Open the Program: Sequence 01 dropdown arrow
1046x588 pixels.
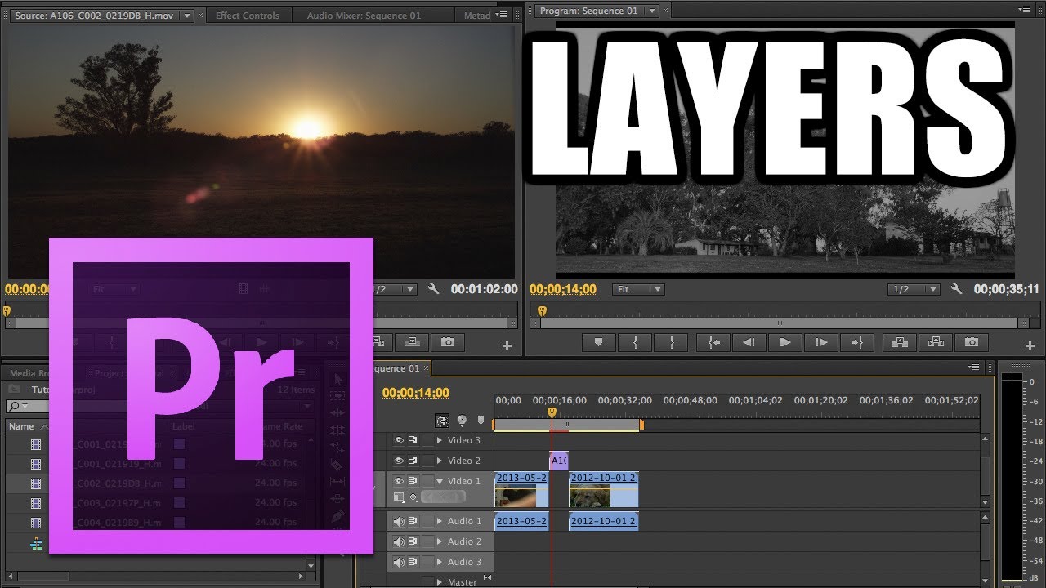tap(651, 11)
